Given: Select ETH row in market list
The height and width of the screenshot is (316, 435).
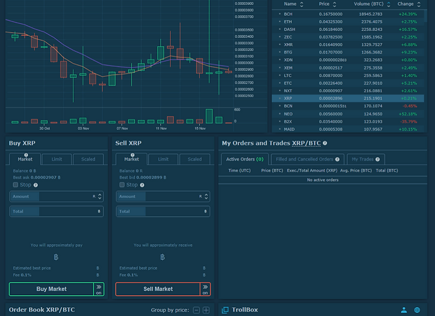Looking at the screenshot, I should tap(348, 21).
